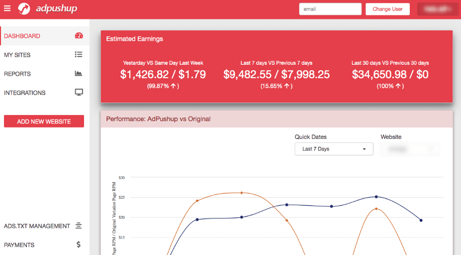Click the Reports area chart icon

pyautogui.click(x=79, y=74)
